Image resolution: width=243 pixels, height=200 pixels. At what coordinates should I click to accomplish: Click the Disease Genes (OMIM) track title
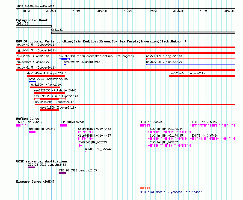35,181
